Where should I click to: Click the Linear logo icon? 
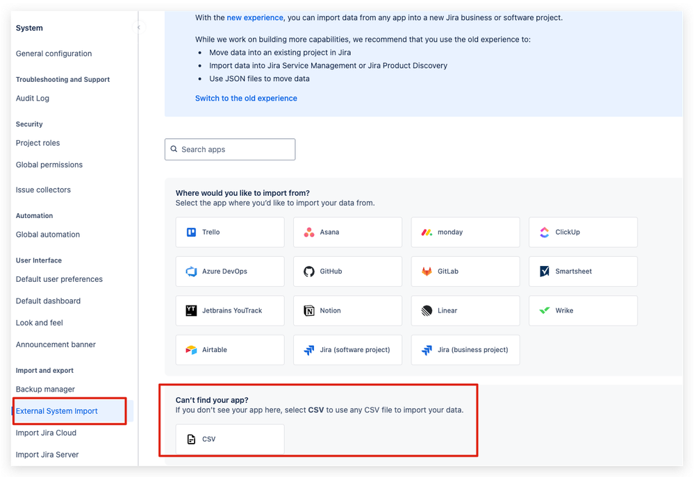click(x=427, y=310)
